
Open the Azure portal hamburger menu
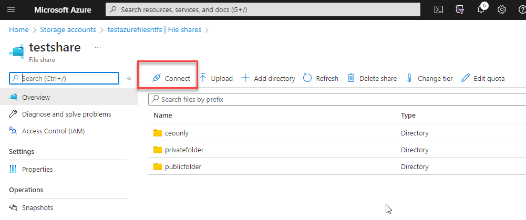coord(11,10)
